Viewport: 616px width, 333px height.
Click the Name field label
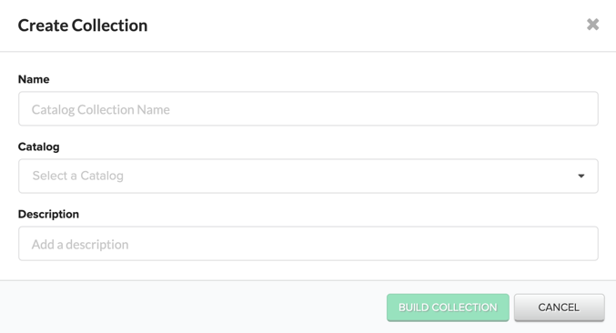[x=34, y=79]
